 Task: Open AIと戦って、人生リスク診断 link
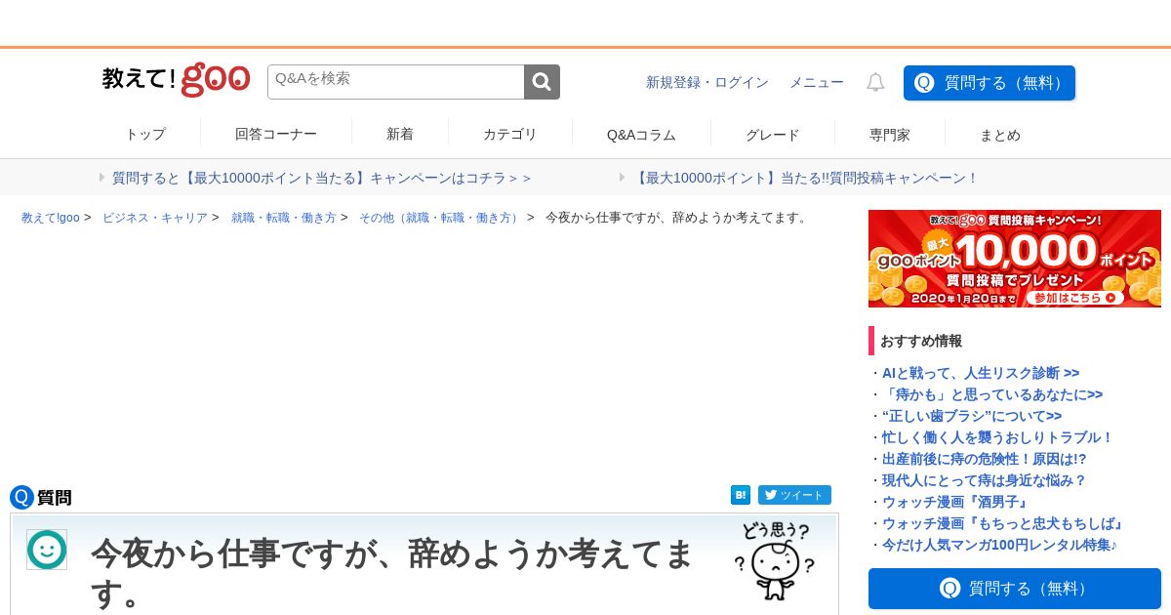coord(981,373)
